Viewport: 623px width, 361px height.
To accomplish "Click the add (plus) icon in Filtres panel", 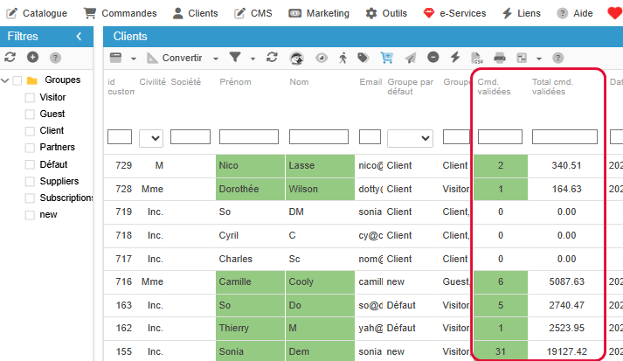I will click(32, 57).
